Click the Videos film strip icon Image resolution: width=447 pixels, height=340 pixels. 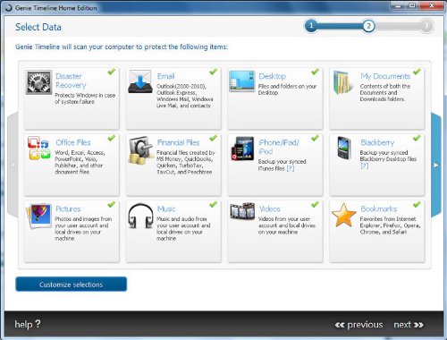242,211
